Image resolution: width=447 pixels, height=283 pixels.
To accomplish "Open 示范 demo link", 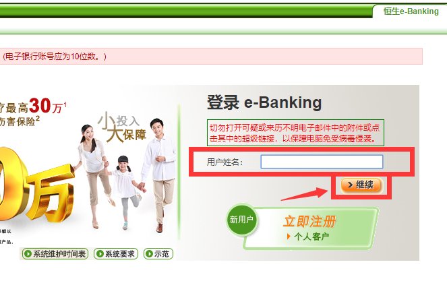I will tap(158, 253).
